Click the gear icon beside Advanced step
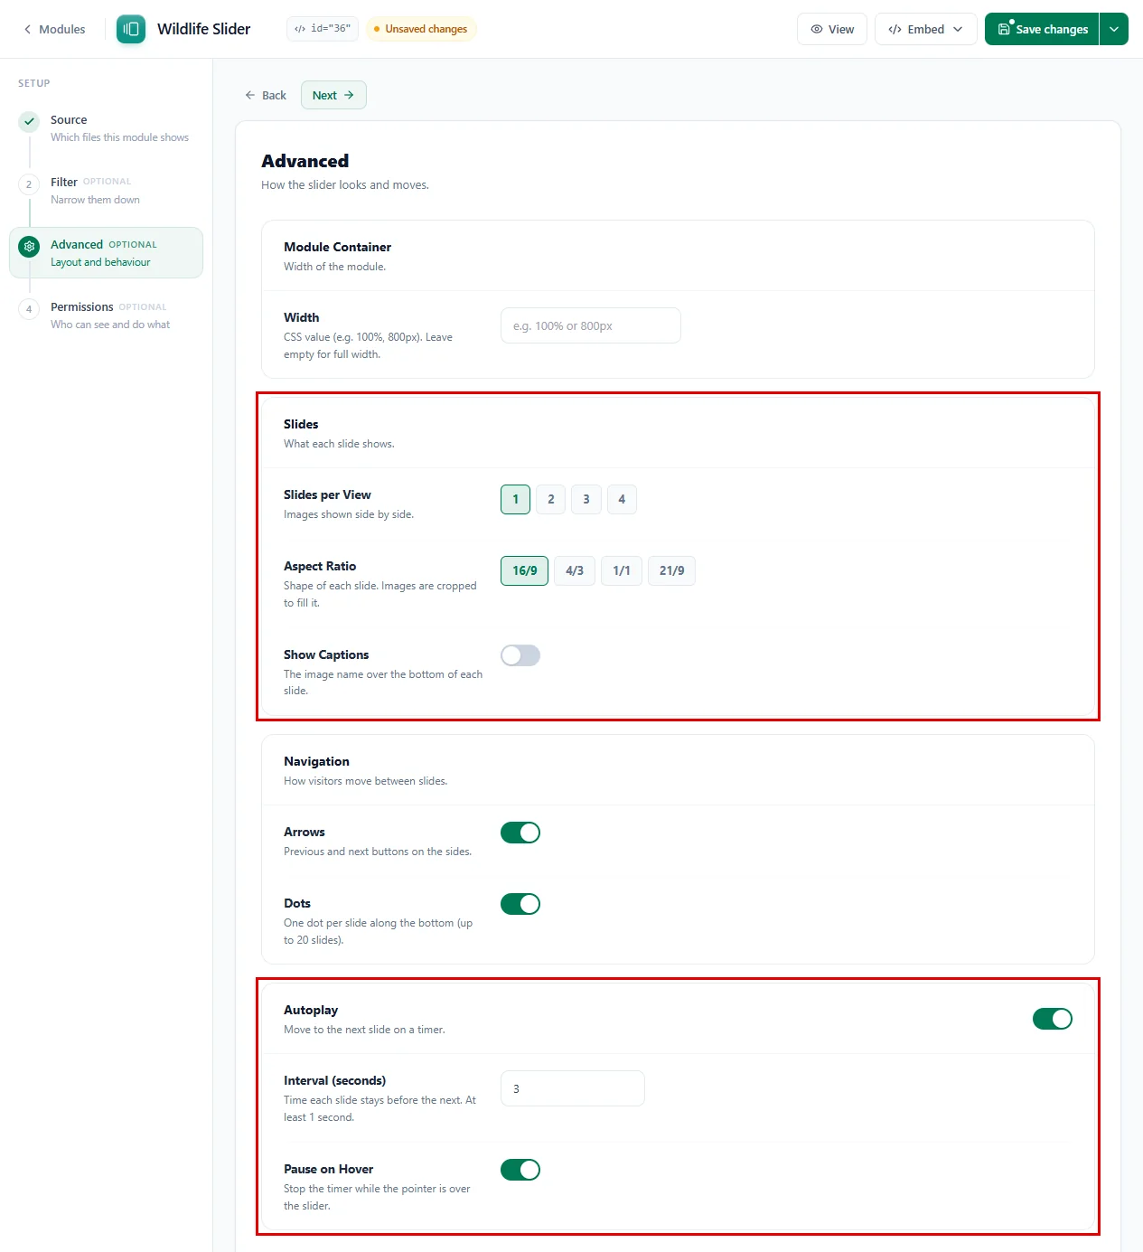Screen dimensions: 1143x1252 coord(30,246)
